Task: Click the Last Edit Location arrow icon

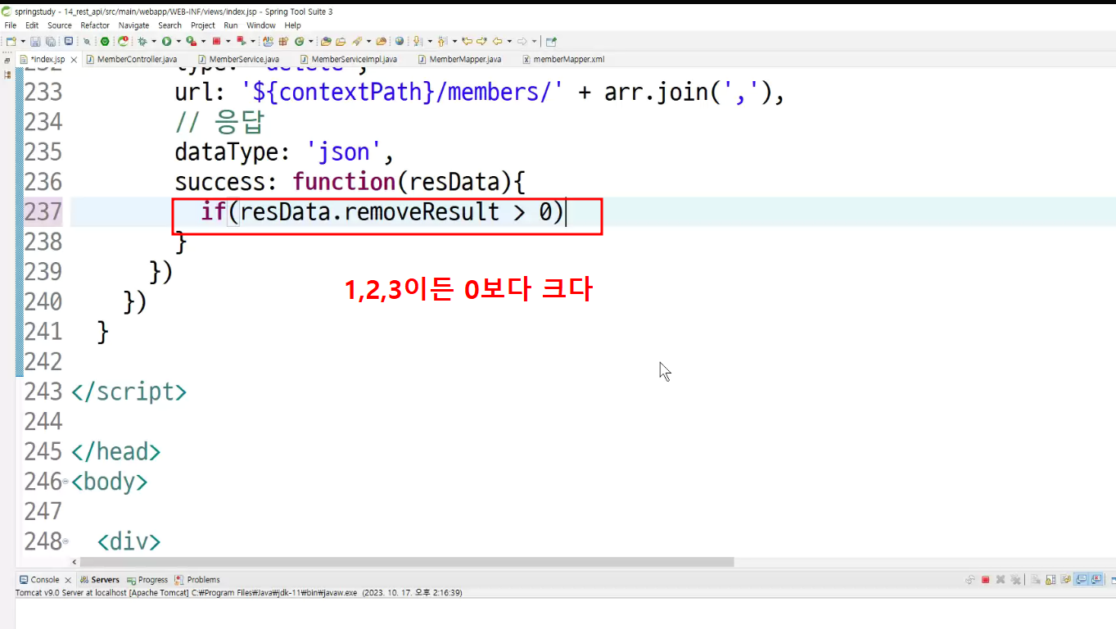Action: (x=467, y=41)
